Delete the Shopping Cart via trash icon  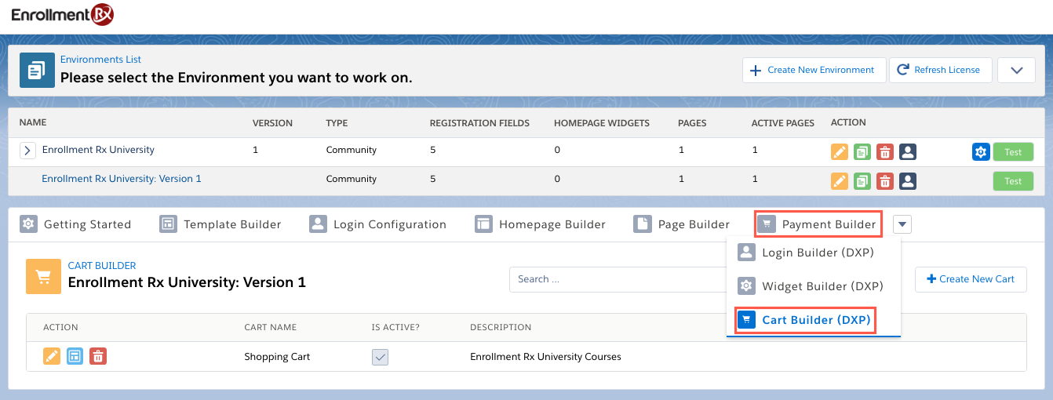pos(98,357)
